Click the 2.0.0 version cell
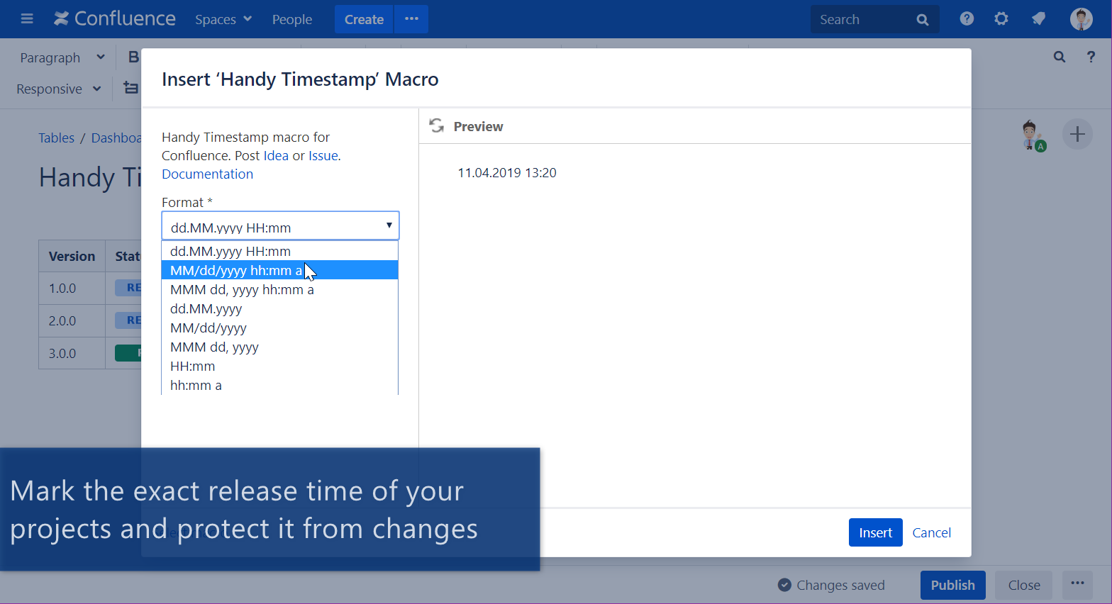The image size is (1112, 604). tap(72, 320)
